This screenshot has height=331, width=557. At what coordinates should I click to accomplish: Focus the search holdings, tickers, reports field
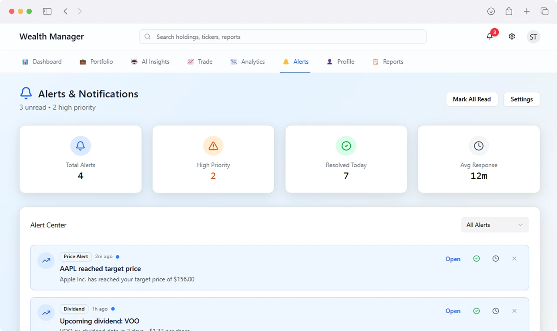click(283, 37)
